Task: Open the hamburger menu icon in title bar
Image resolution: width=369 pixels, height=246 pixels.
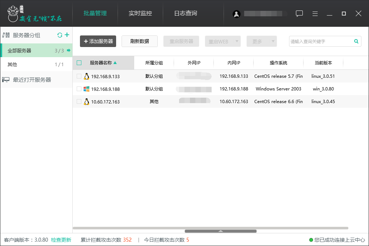Action: coord(315,13)
